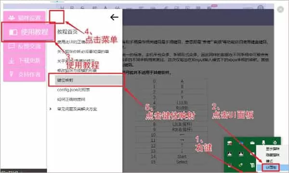Click the back arrow in the tutorial menu

point(114,17)
